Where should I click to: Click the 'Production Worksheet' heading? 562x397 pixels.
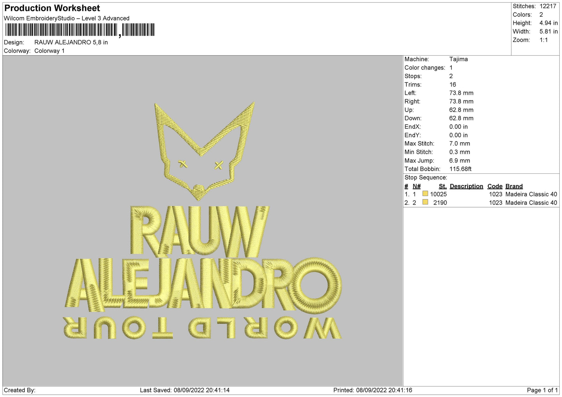coord(52,8)
